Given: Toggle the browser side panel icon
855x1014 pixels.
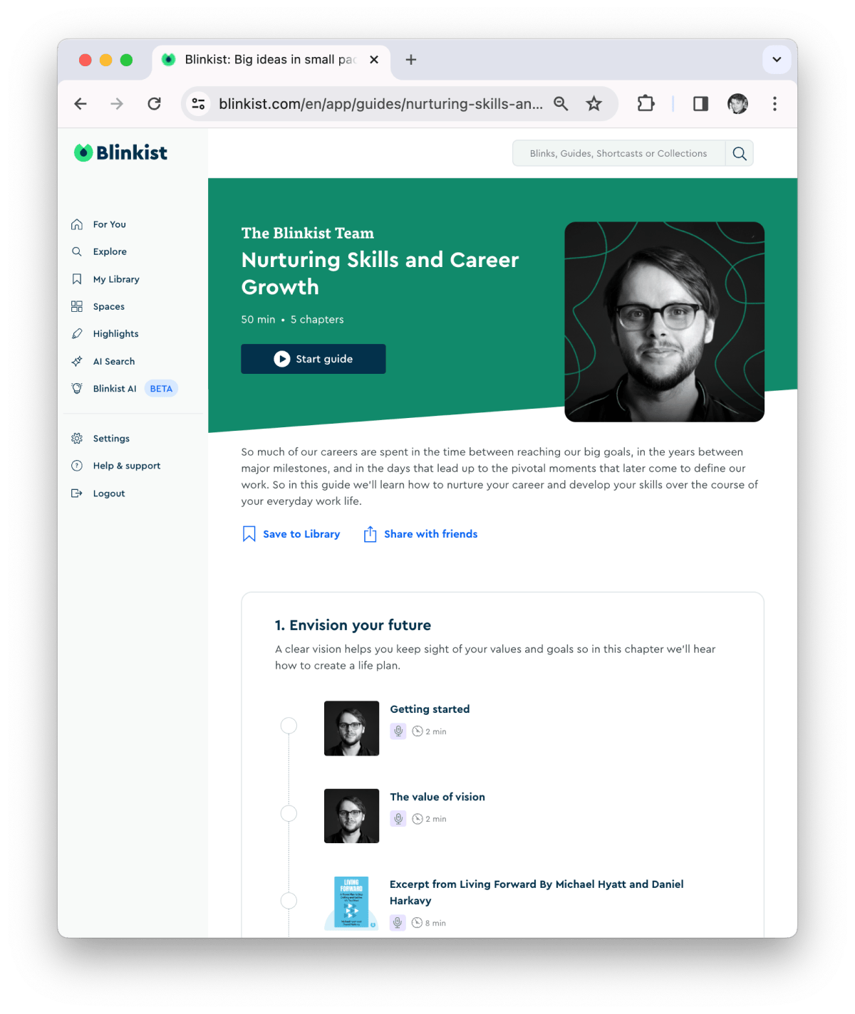Looking at the screenshot, I should pos(700,104).
